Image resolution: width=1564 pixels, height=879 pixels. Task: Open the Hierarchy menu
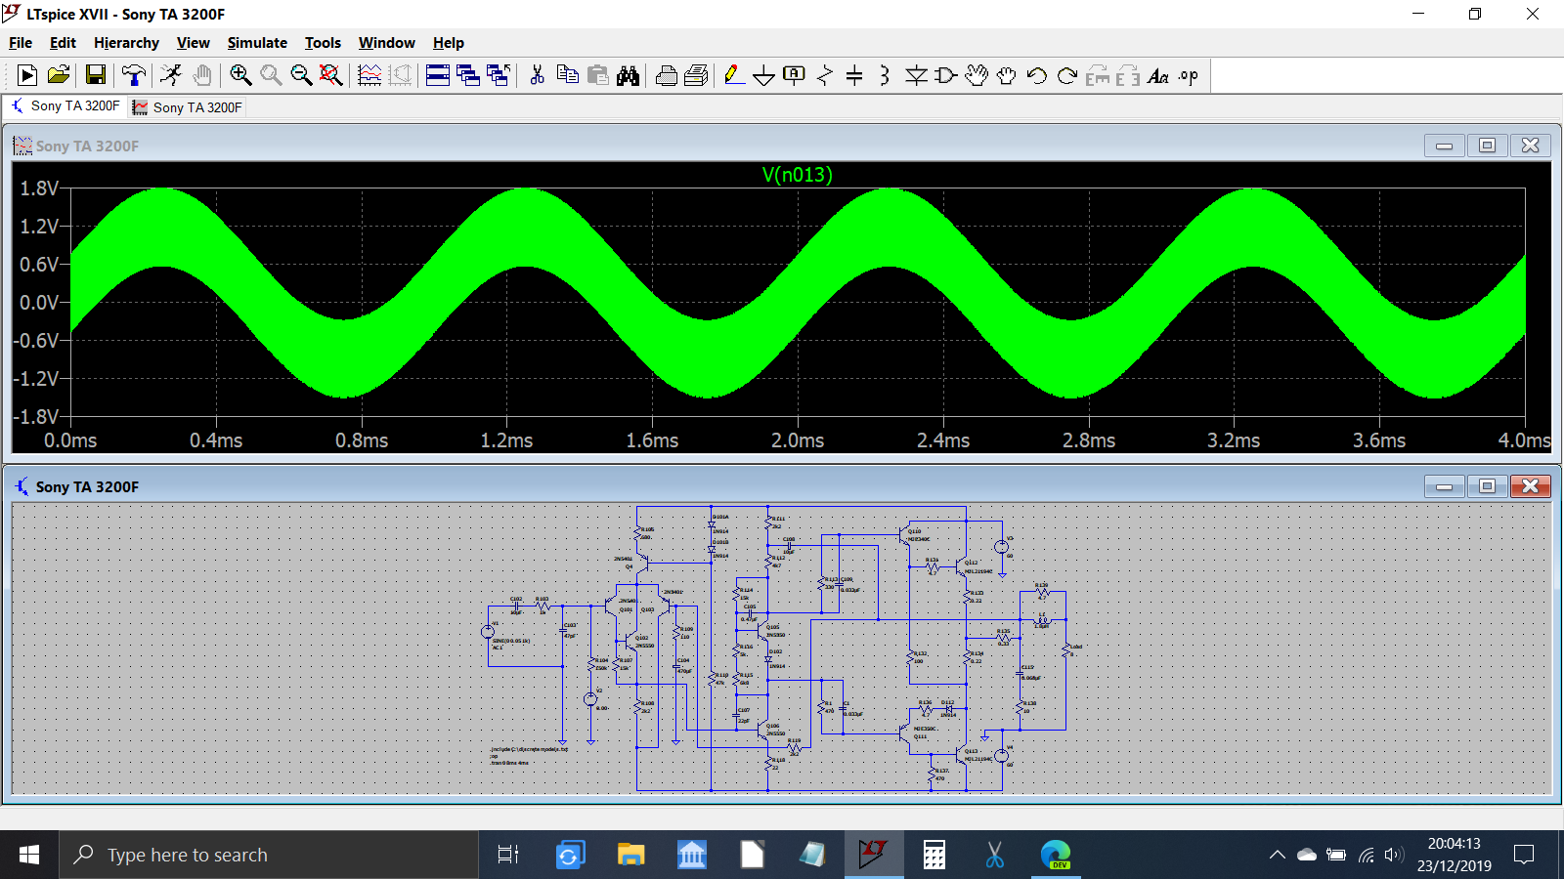(x=126, y=43)
